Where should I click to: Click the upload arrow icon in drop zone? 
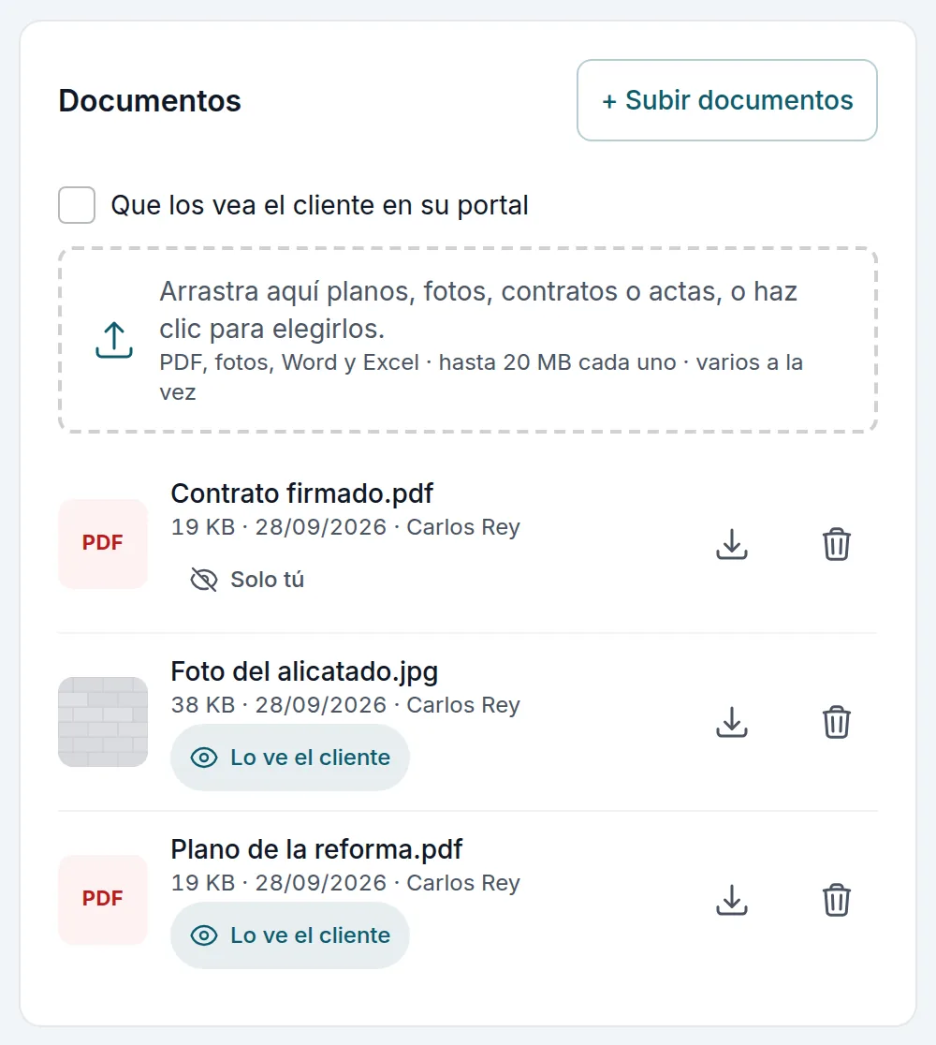[114, 340]
